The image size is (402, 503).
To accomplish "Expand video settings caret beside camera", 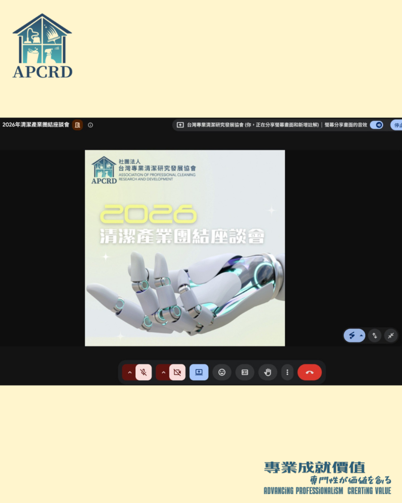I will click(x=163, y=372).
